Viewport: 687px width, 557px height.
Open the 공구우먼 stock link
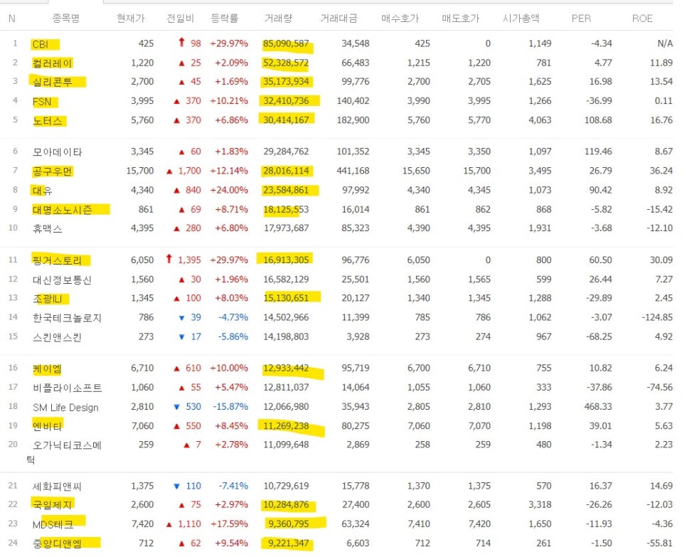52,171
